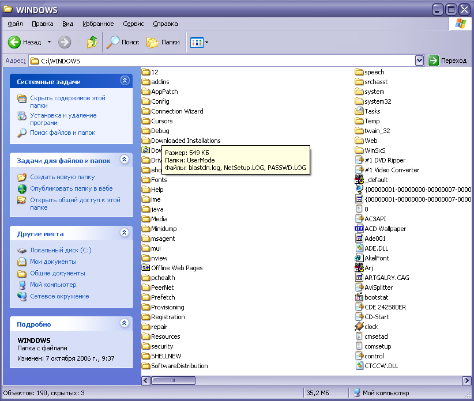Select the ADE.DLL file icon

(359, 248)
